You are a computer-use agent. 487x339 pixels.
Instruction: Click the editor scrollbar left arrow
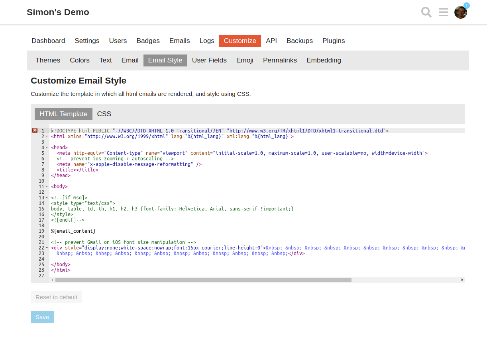tap(52, 280)
